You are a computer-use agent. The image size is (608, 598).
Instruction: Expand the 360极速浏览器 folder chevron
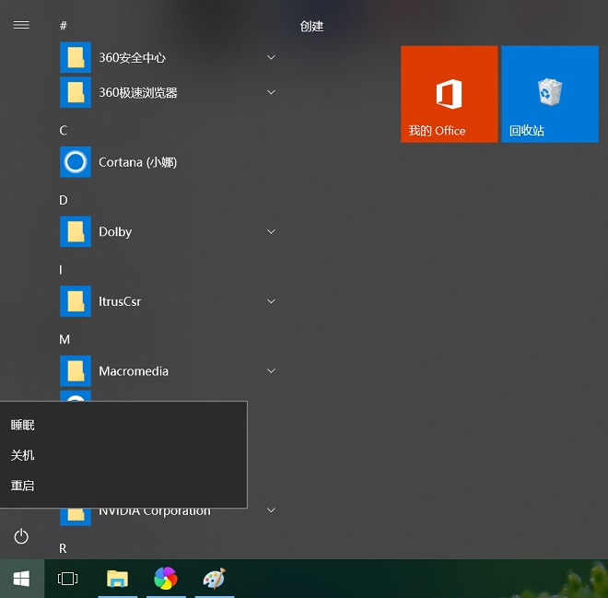coord(271,92)
